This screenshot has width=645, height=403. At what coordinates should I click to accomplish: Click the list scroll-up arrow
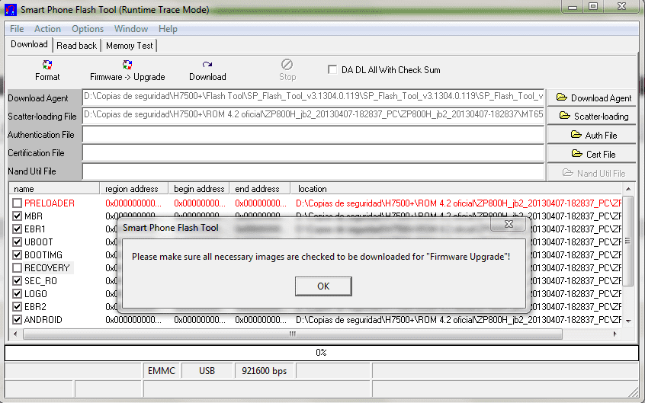[x=628, y=189]
